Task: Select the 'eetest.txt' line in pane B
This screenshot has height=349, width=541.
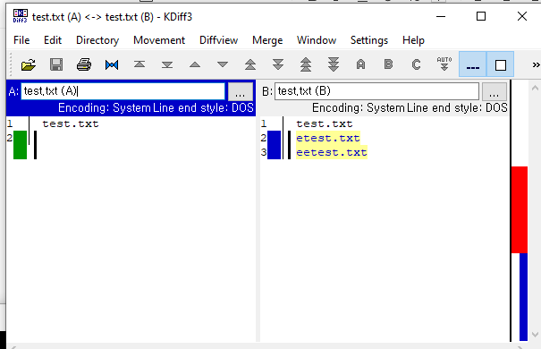Action: (332, 152)
